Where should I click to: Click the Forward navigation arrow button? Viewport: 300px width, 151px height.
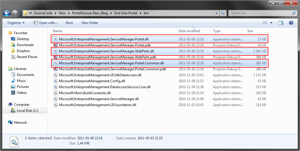pos(15,13)
